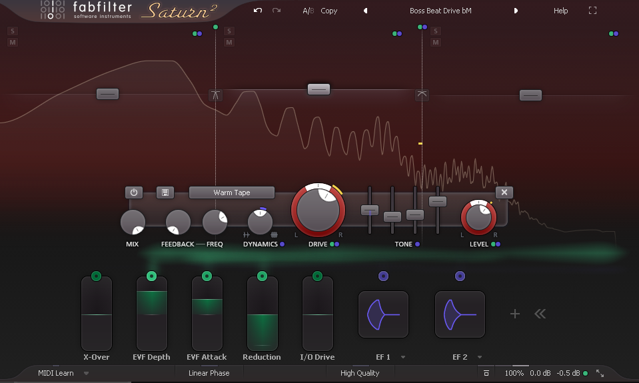Image resolution: width=639 pixels, height=383 pixels.
Task: Solo the third band
Action: (x=436, y=31)
